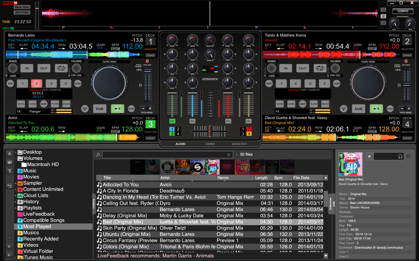Image resolution: width=419 pixels, height=261 pixels.
Task: Toggle the BRAKE effect on deck 1
Action: pyautogui.click(x=66, y=104)
